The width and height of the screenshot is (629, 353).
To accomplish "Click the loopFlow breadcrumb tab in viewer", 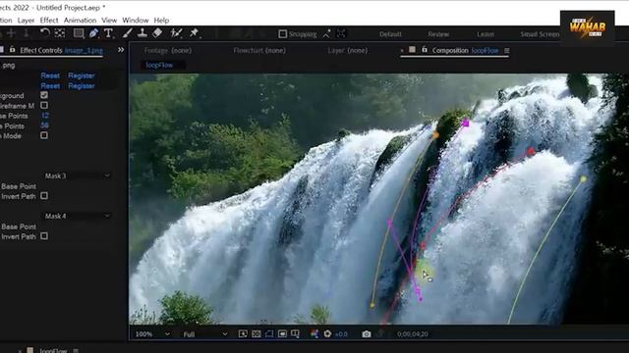I will (x=159, y=65).
